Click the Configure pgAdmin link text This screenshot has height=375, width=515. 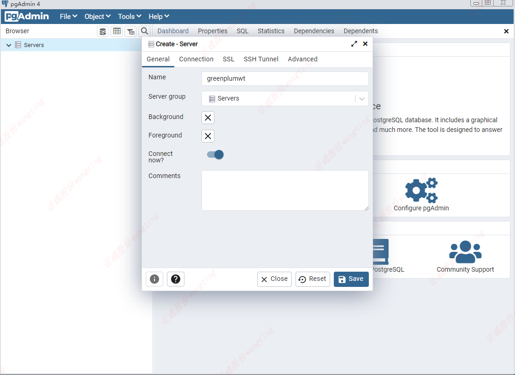point(421,208)
